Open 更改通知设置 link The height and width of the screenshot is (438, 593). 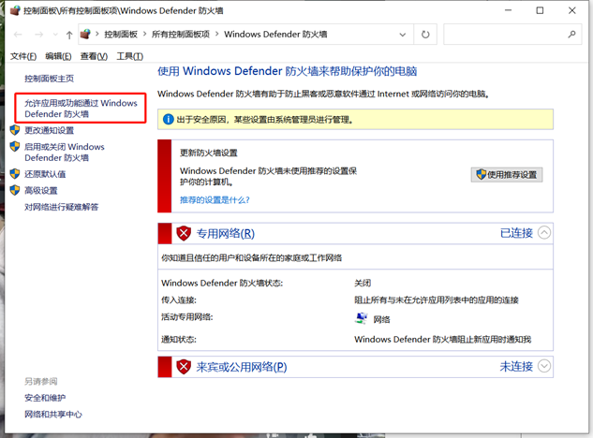49,130
